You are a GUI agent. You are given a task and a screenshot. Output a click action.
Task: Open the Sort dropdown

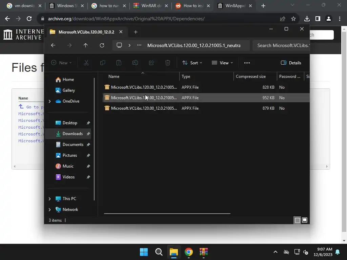pyautogui.click(x=192, y=63)
